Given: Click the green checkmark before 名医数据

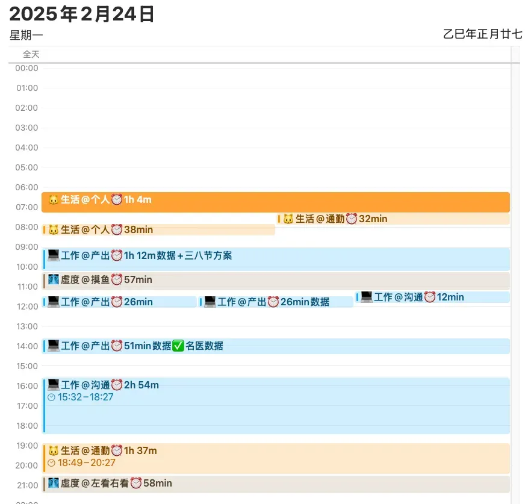Looking at the screenshot, I should pos(178,346).
